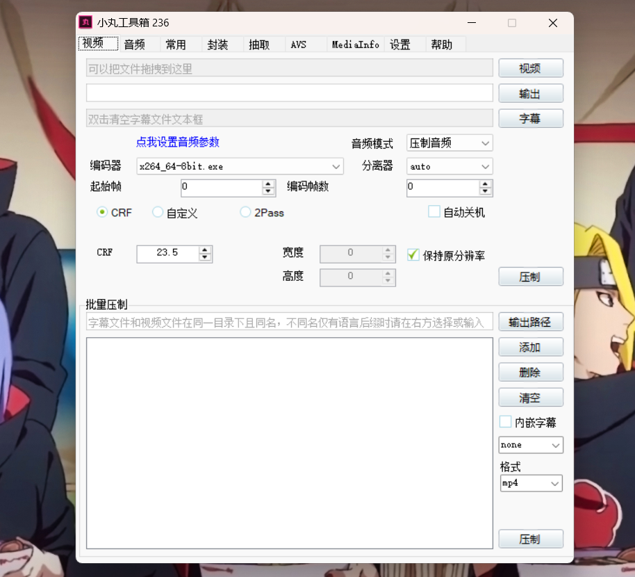Decrease 起始帧 with down arrow
Viewport: 635px width, 577px height.
point(268,192)
